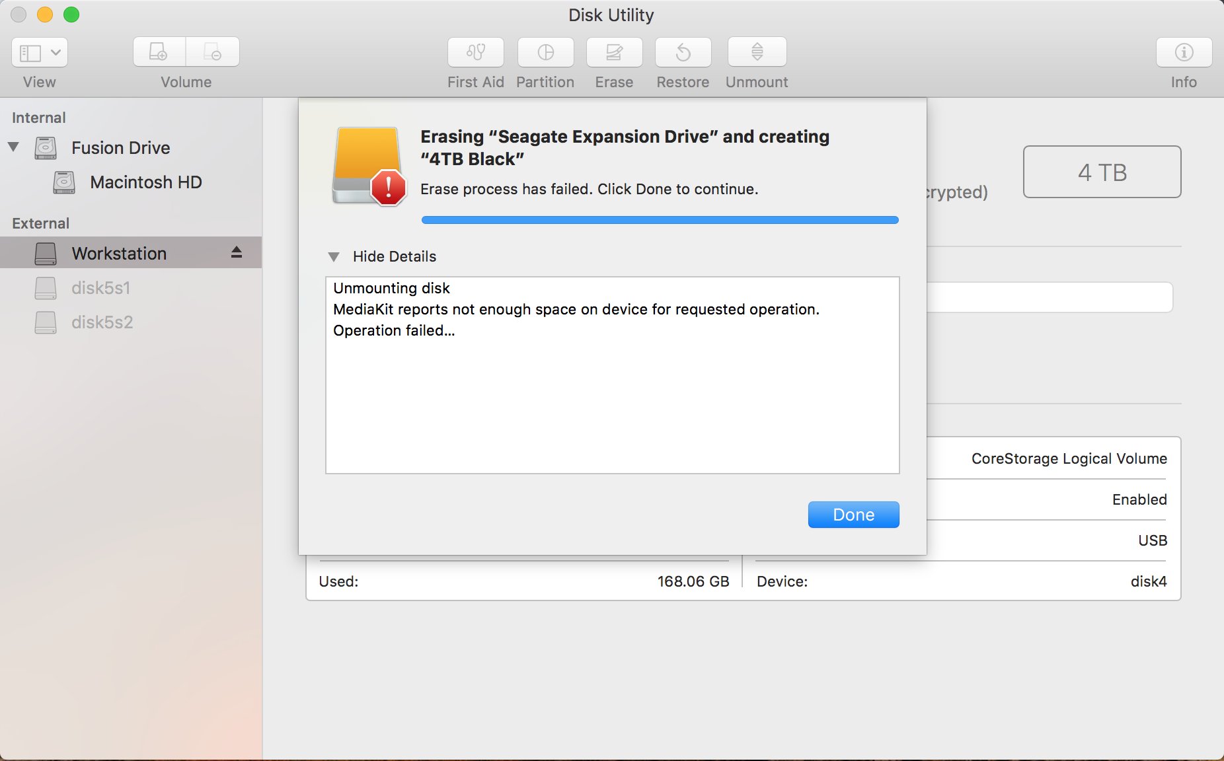Click the Erase toolbar icon
Viewport: 1224px width, 761px height.
(x=615, y=52)
